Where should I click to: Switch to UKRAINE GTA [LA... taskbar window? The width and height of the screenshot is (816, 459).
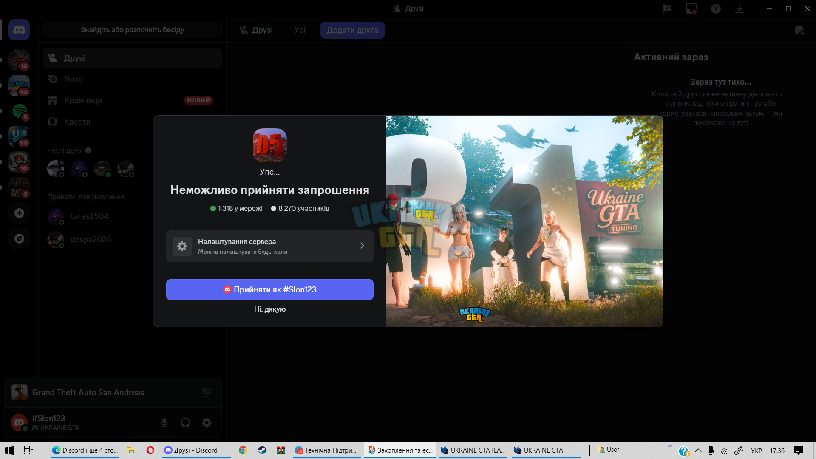[x=473, y=450]
